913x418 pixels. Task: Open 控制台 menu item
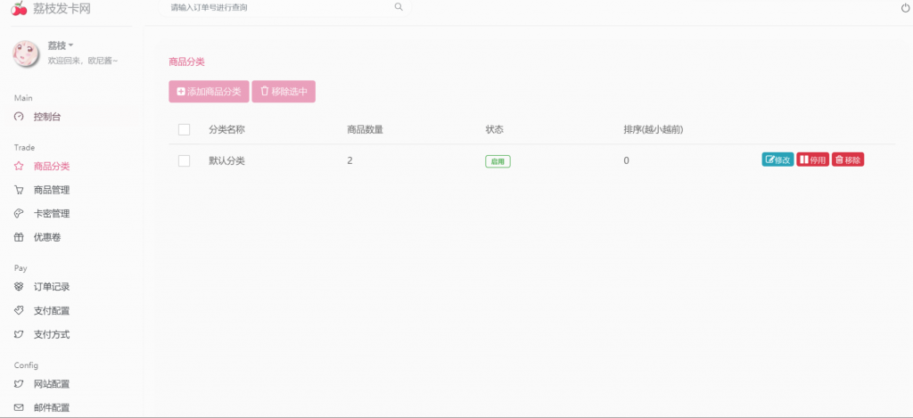click(x=47, y=117)
